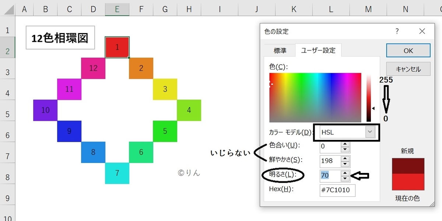This screenshot has width=442, height=221.
Task: Click the 現在の色 current color swatch
Action: click(408, 181)
